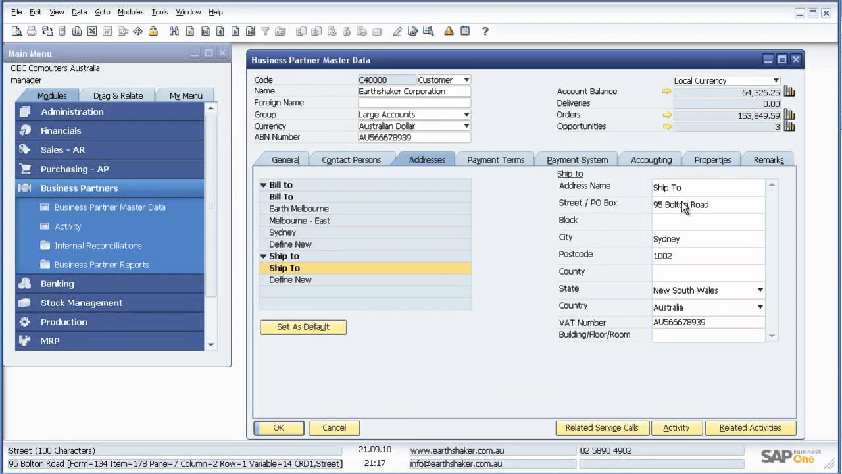This screenshot has height=474, width=842.
Task: Go to the next record icon
Action: pos(235,31)
